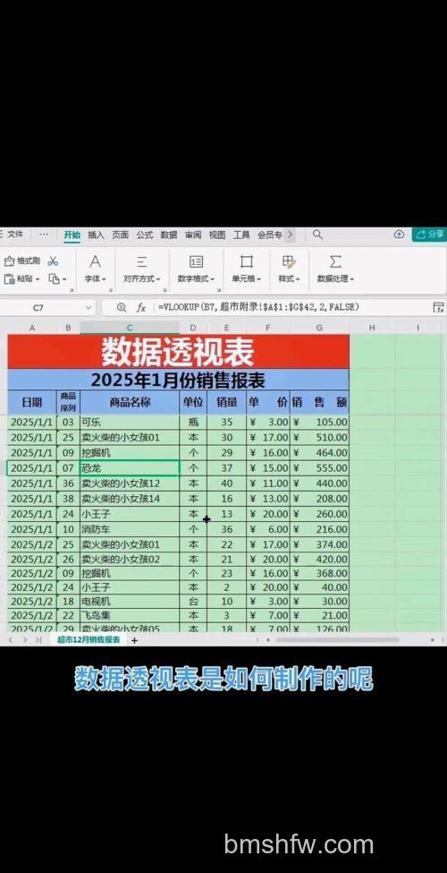Click the cell containing 恐龙

coord(130,468)
